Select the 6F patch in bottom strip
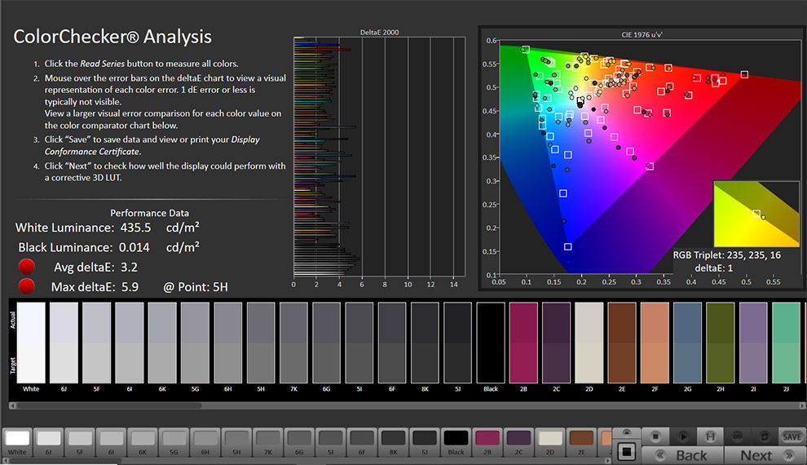 tap(362, 442)
